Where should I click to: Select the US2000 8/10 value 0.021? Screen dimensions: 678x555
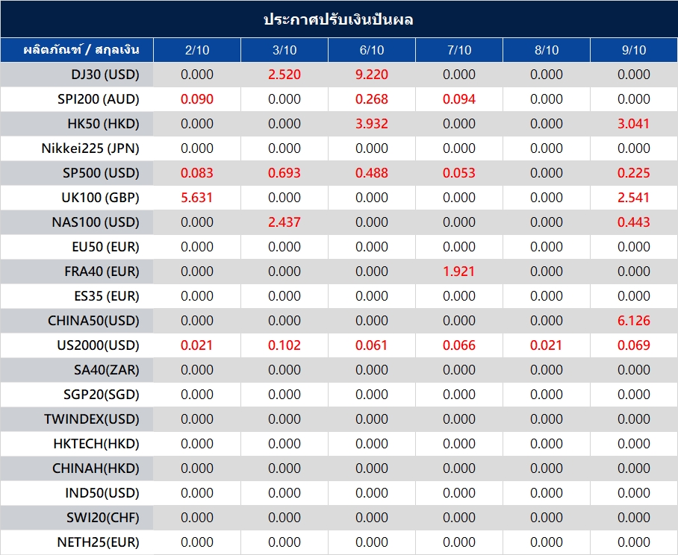click(547, 345)
